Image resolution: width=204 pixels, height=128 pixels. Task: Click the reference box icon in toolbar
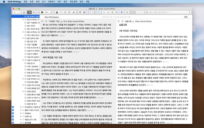click(69, 12)
